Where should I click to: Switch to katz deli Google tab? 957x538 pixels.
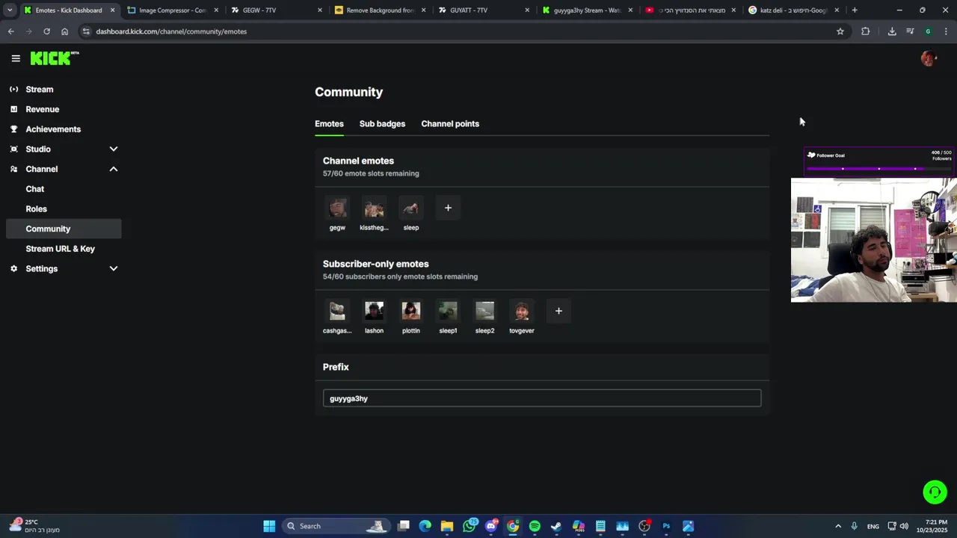tap(793, 10)
